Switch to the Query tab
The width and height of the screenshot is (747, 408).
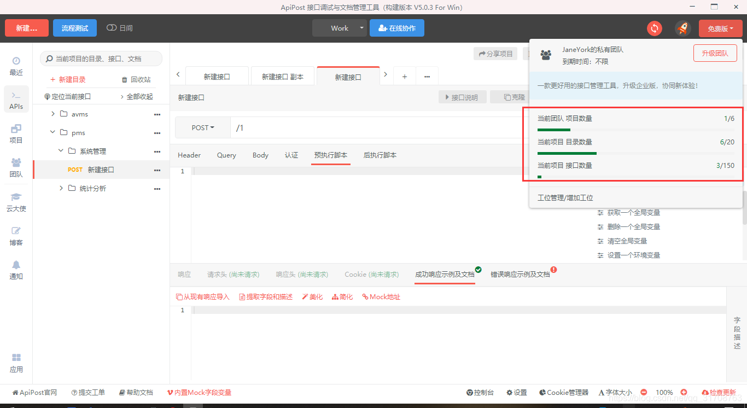pyautogui.click(x=226, y=155)
